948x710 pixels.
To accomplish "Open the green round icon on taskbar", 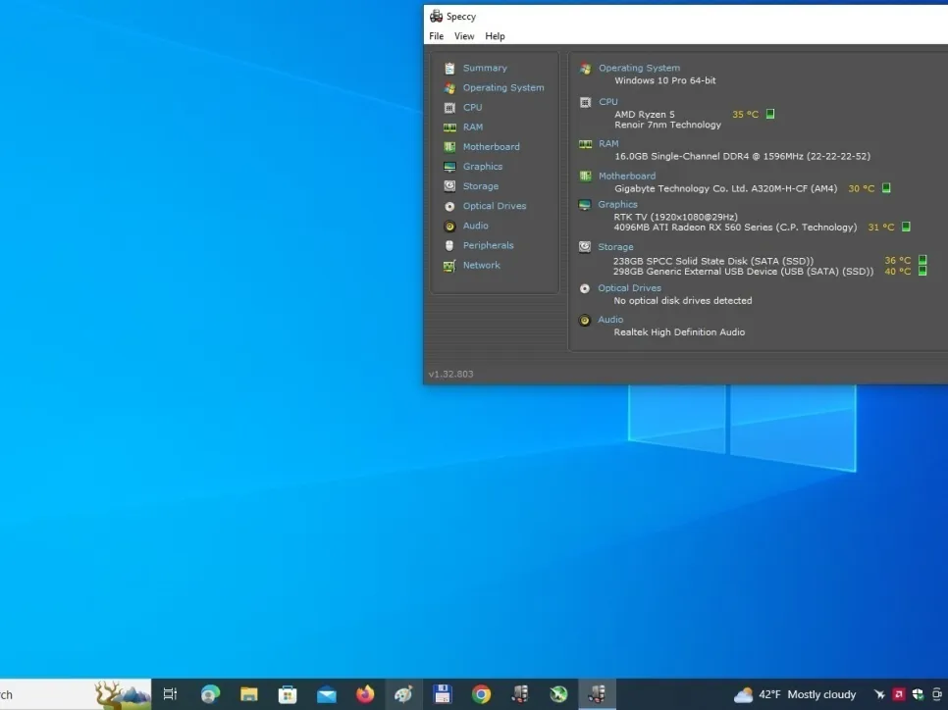I will click(558, 694).
